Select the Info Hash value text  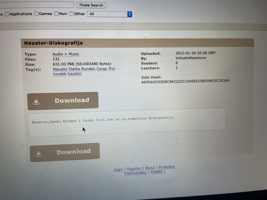pyautogui.click(x=185, y=81)
